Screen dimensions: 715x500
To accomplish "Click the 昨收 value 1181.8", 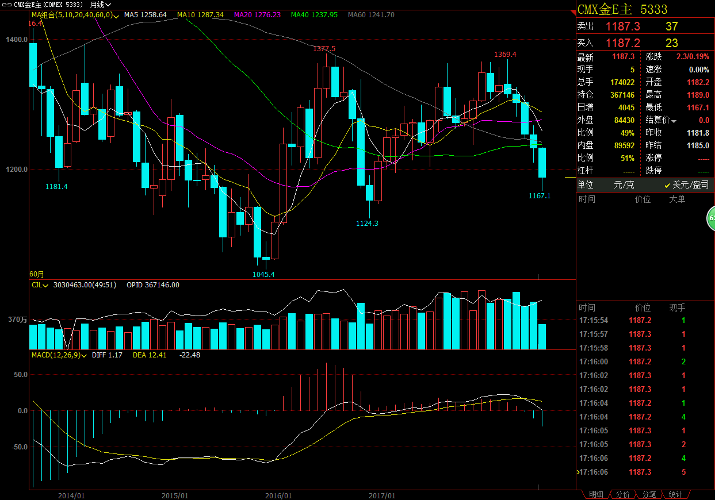I will [698, 133].
